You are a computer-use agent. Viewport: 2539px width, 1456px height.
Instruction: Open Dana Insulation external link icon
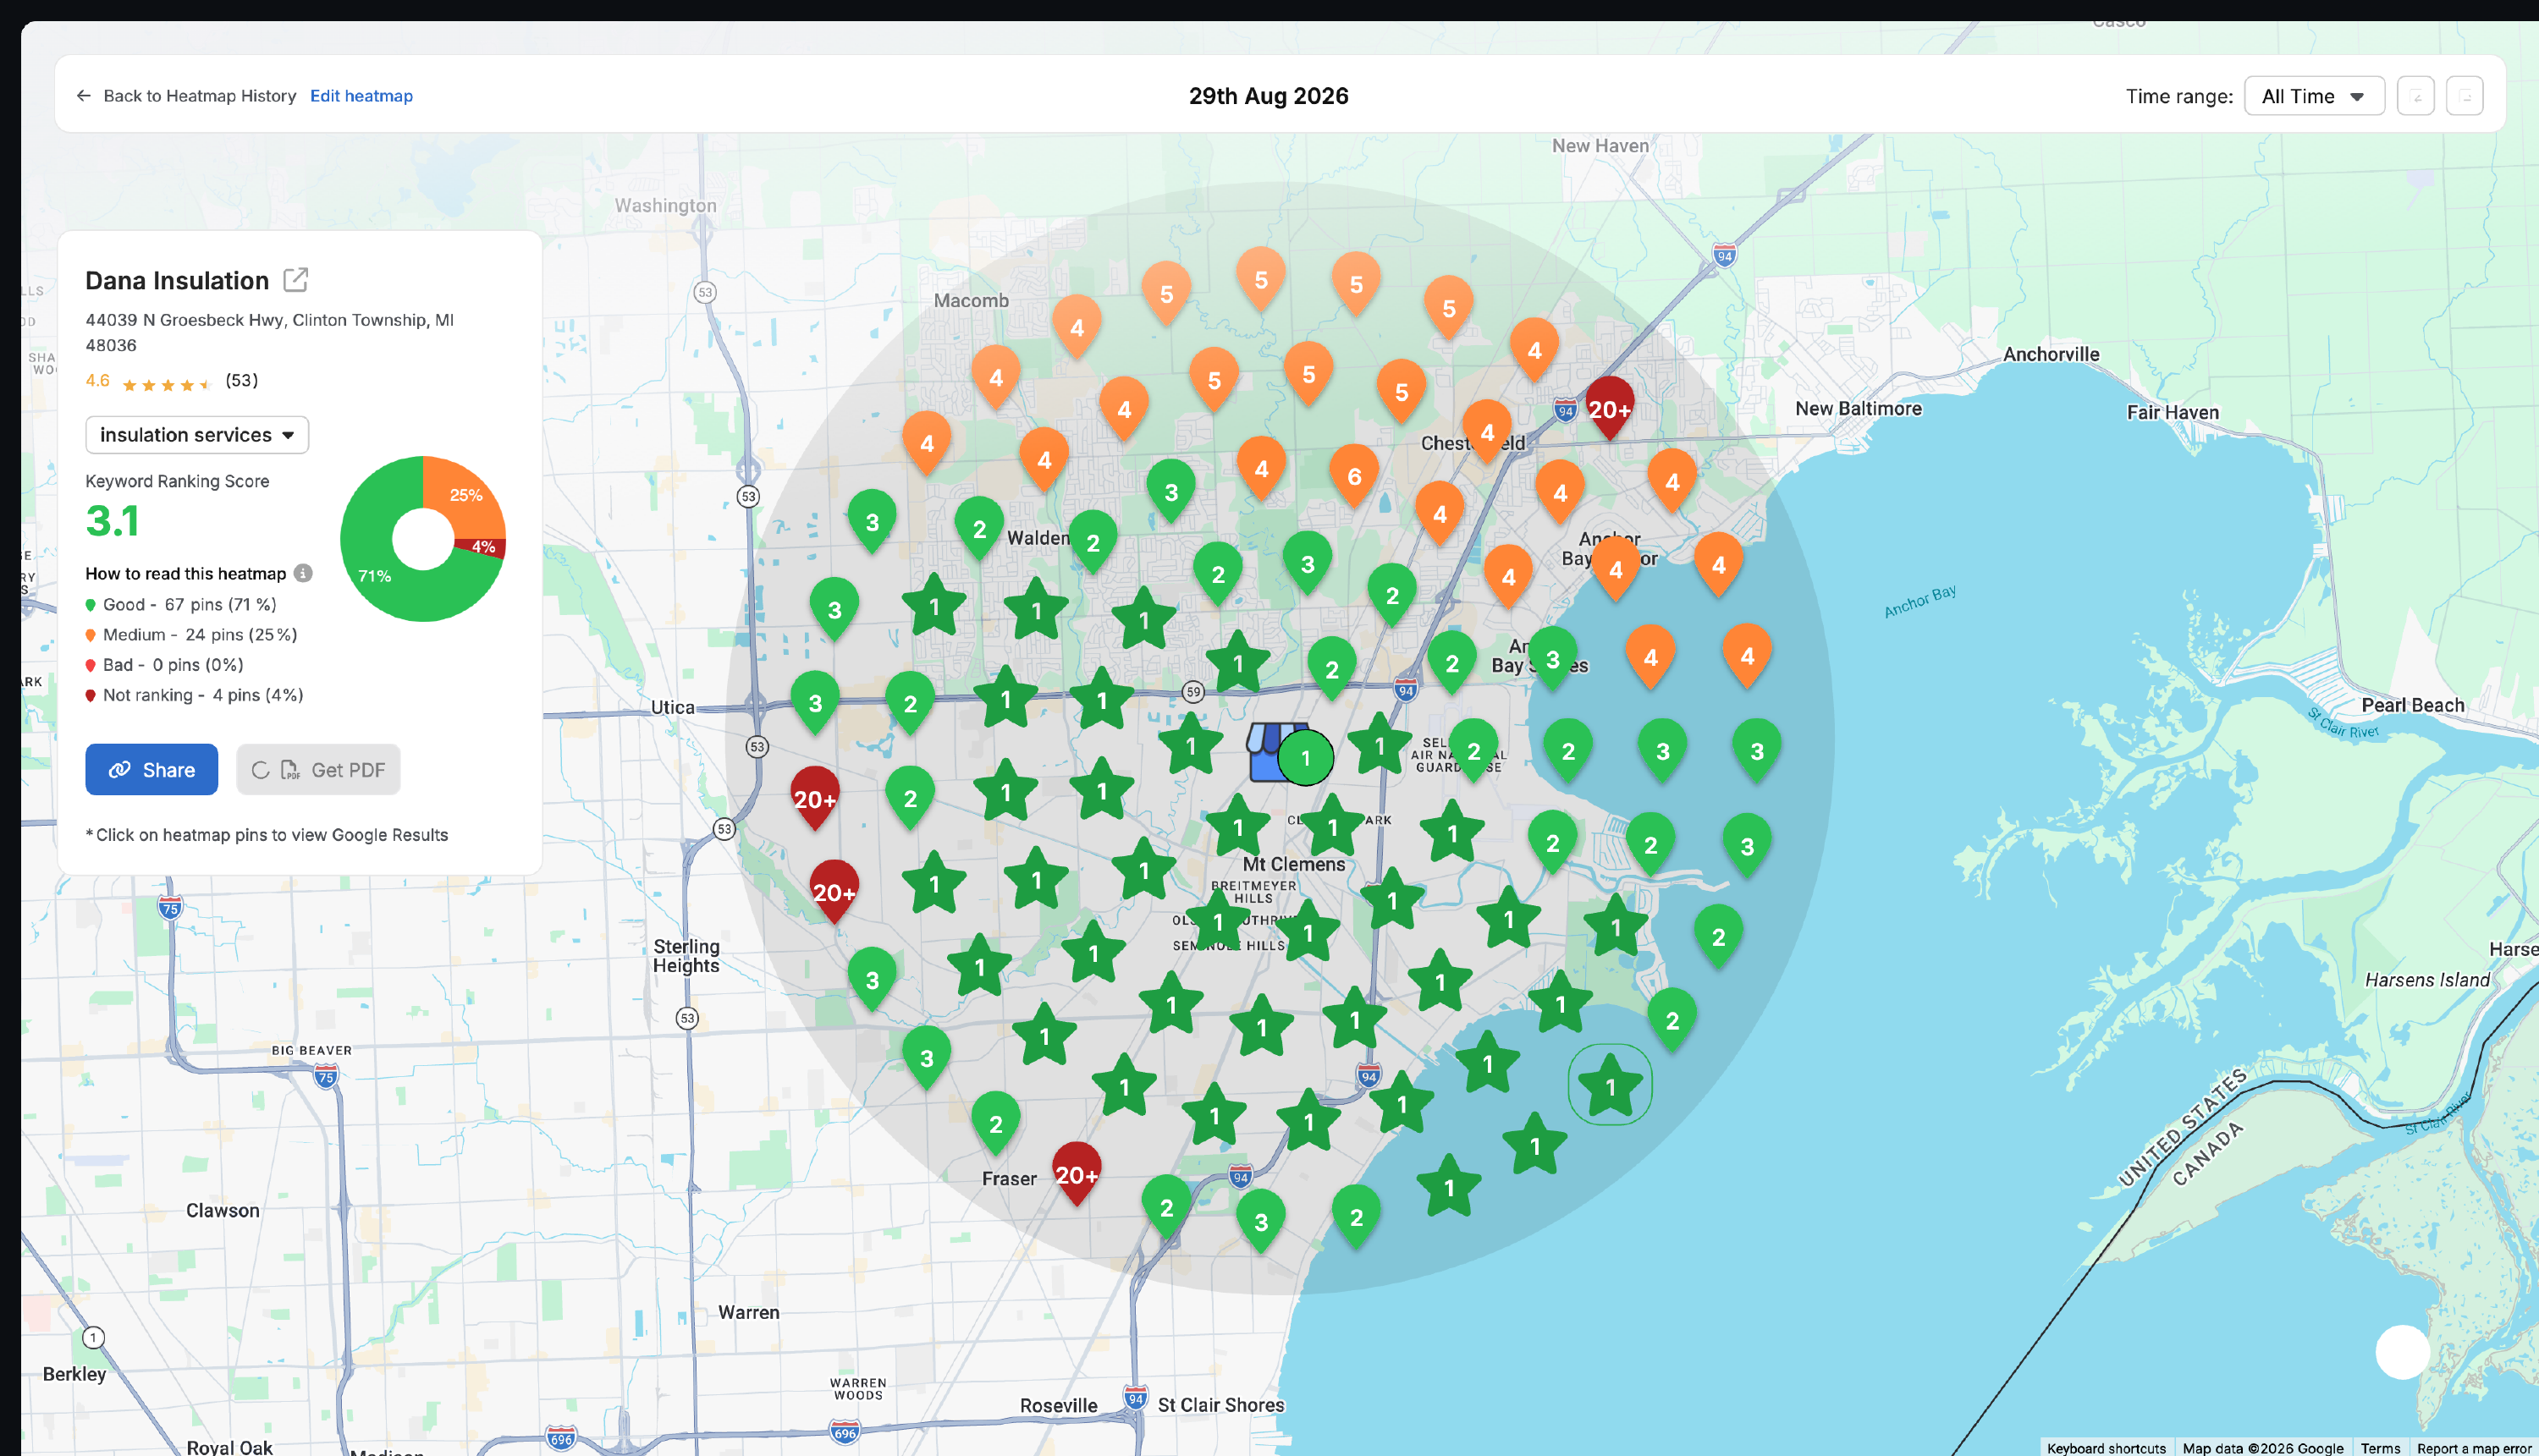point(295,280)
